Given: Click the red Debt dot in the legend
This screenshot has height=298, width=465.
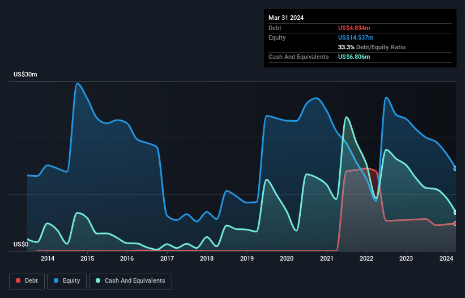Looking at the screenshot, I should click(19, 281).
